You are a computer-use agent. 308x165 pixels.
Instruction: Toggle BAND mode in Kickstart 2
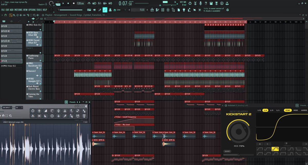(227, 151)
